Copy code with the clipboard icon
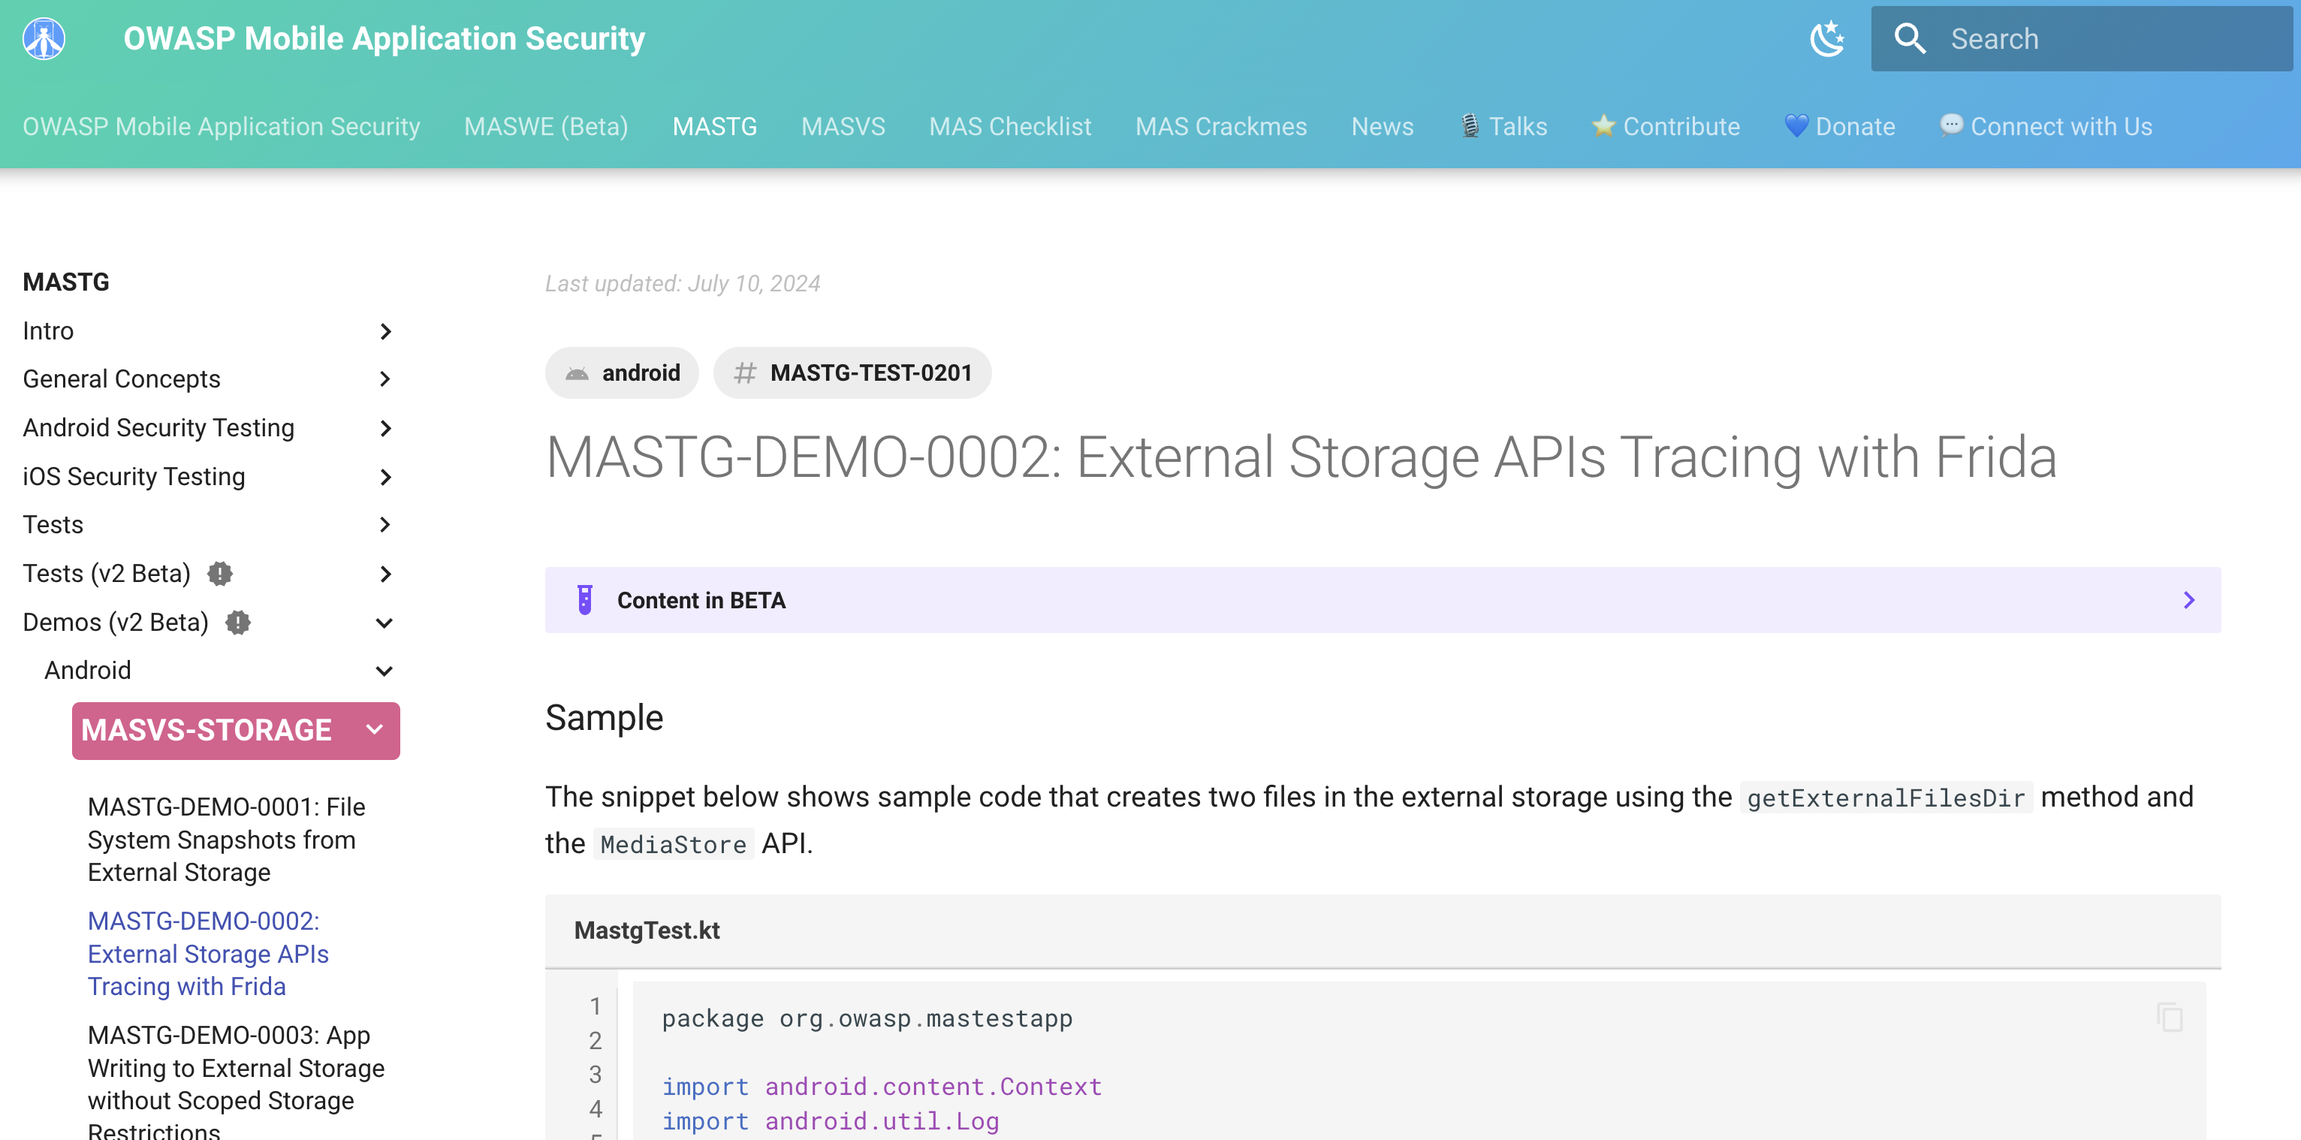Screen dimensions: 2301x1140 click(2169, 1017)
